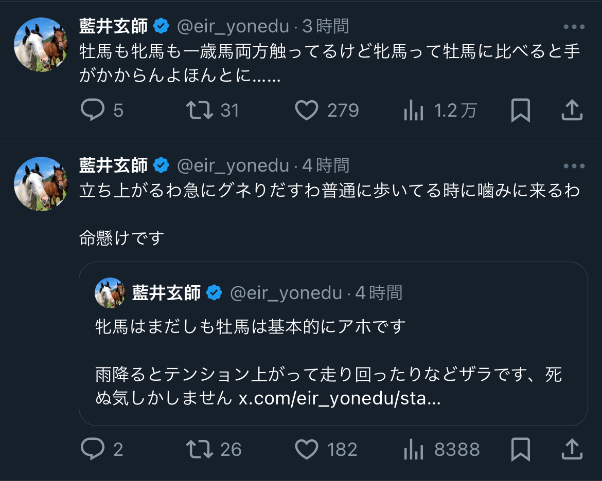Bookmark the 4時間 quote post
The height and width of the screenshot is (481, 602).
point(520,450)
